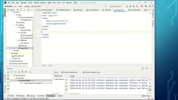Expand the target folder in project tree
Screen dimensions: 178x100
(10, 53)
